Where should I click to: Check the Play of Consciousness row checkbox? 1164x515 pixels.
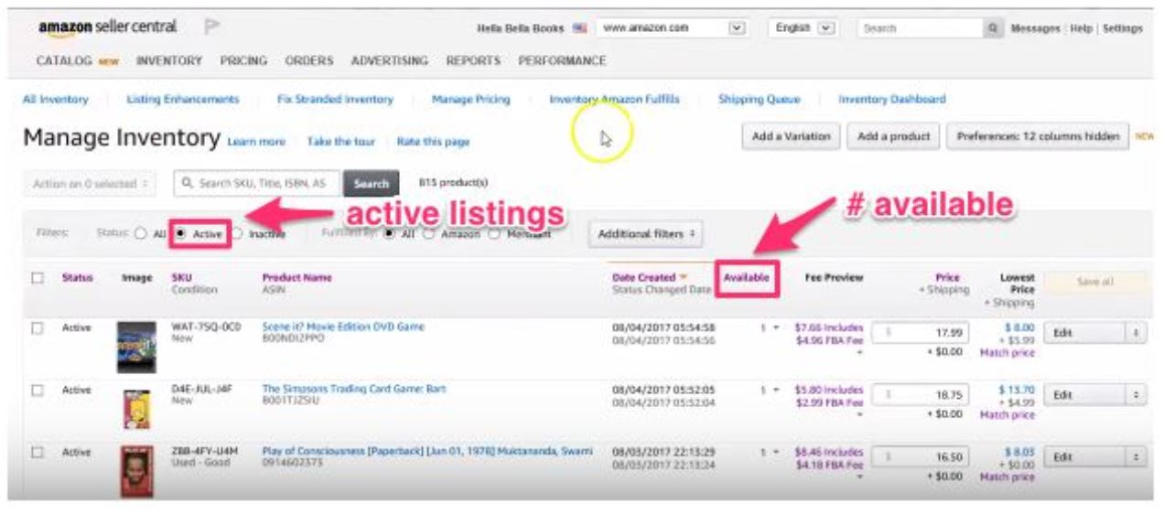point(38,452)
